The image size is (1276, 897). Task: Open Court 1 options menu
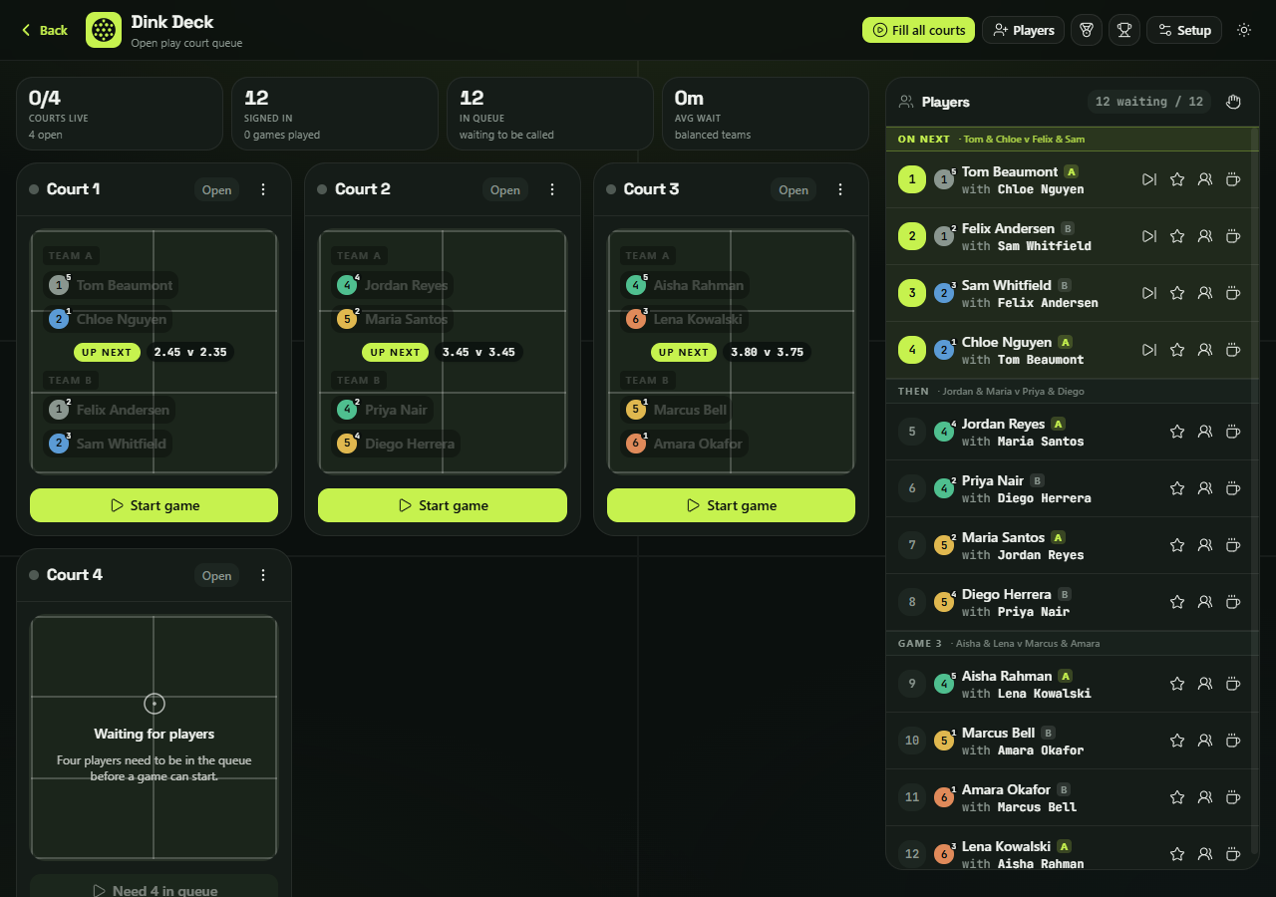263,189
